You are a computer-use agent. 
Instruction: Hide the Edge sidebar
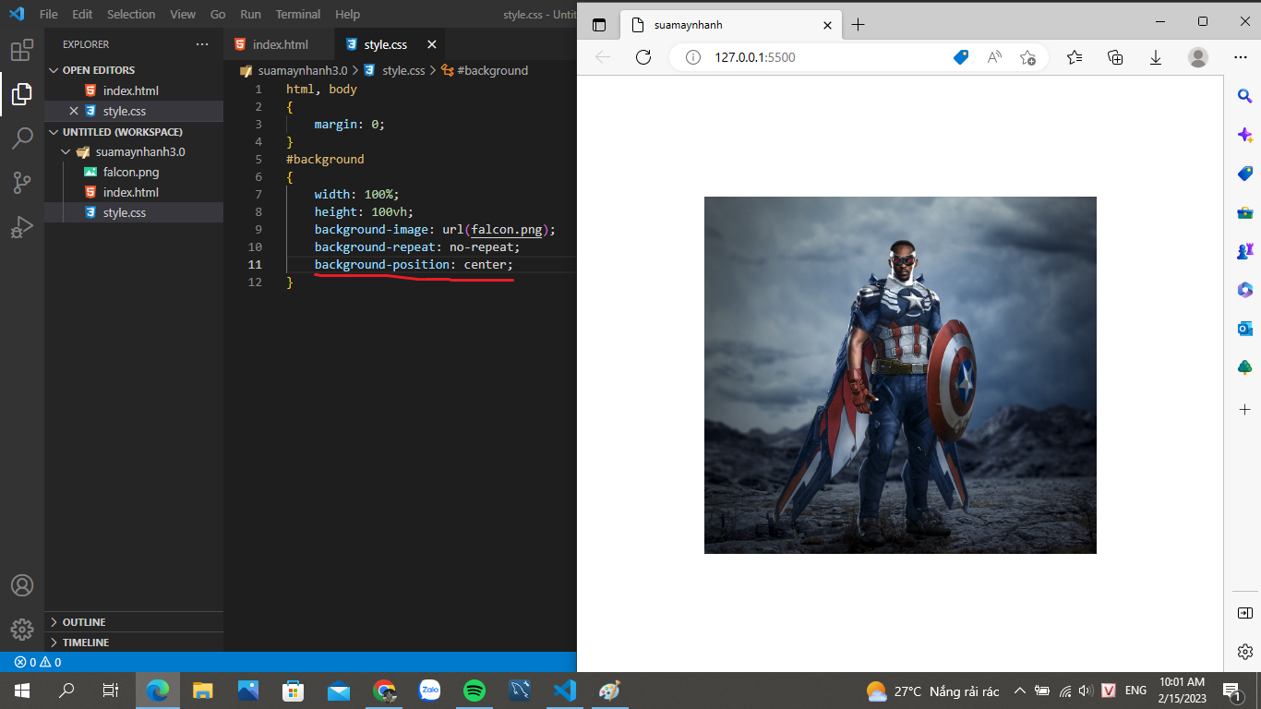click(x=1244, y=613)
